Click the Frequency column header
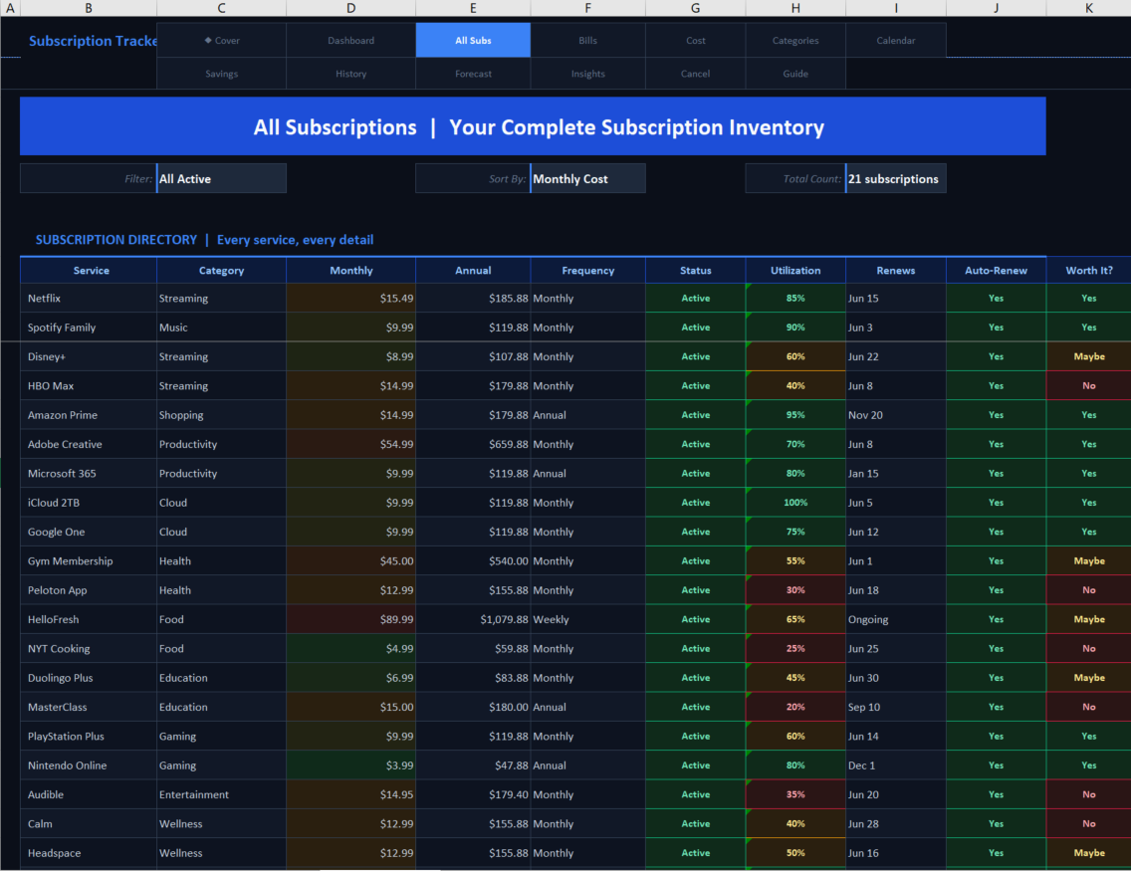Viewport: 1131px width, 871px height. click(x=587, y=271)
